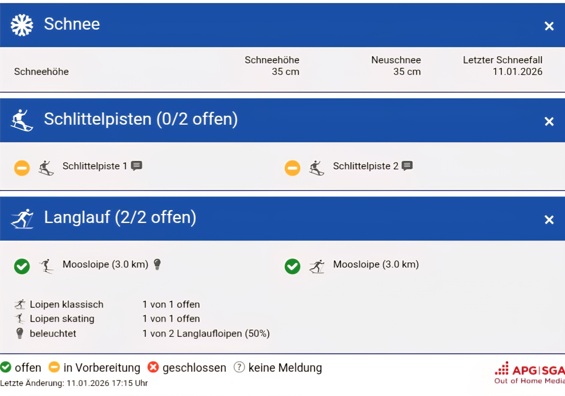Collapse the Schlittelpisten section with its X

coord(549,122)
